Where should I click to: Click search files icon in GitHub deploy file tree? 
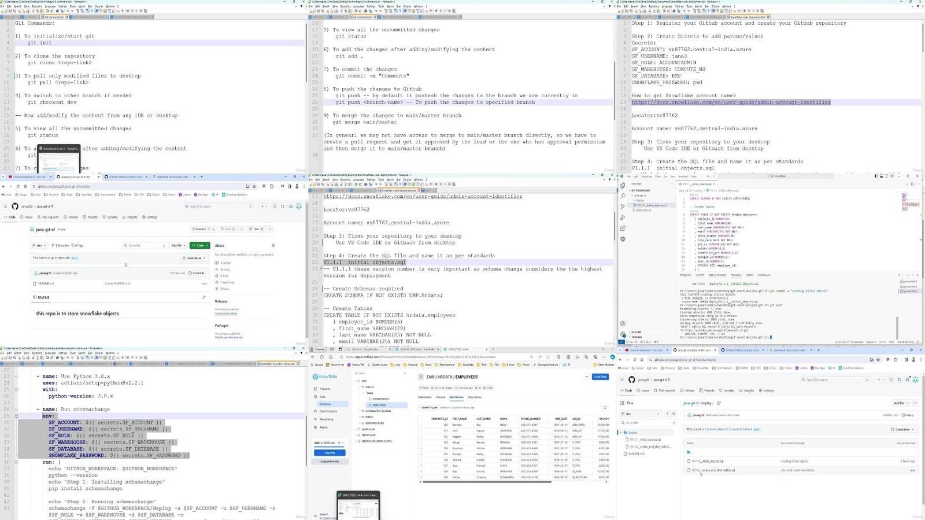[673, 414]
